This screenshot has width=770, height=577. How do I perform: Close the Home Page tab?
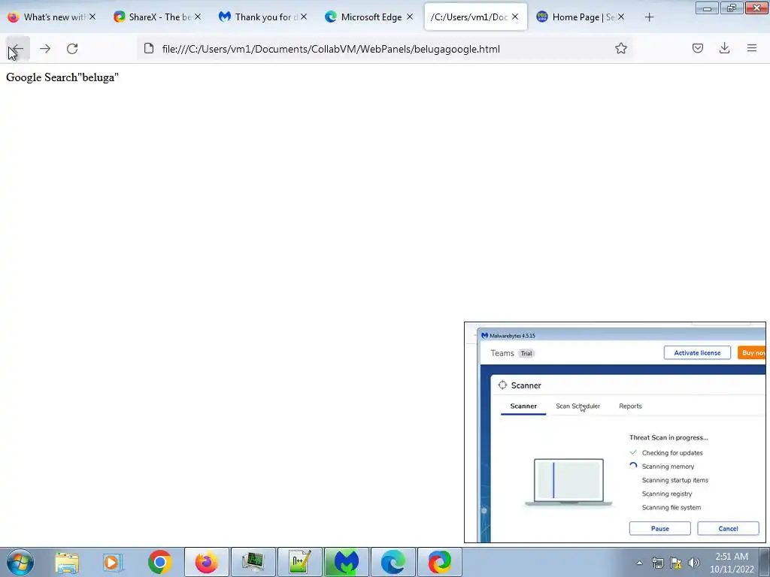(620, 17)
